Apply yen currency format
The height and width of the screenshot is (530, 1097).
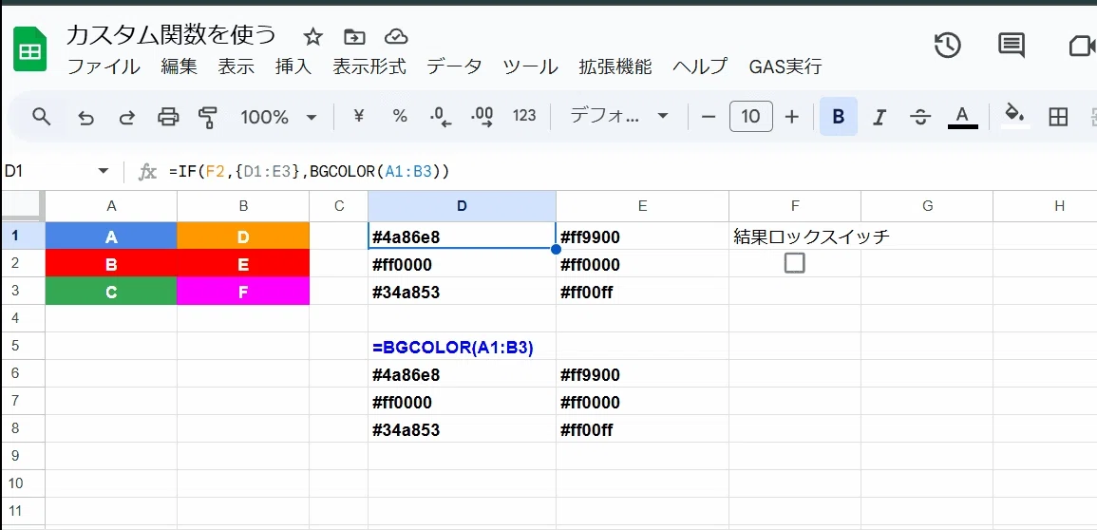tap(358, 116)
